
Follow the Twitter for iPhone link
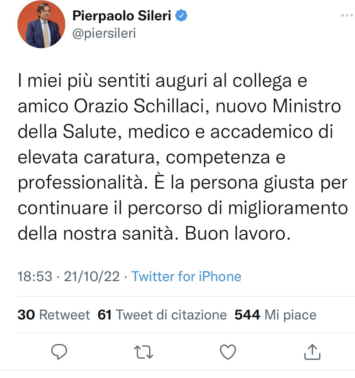click(x=186, y=276)
